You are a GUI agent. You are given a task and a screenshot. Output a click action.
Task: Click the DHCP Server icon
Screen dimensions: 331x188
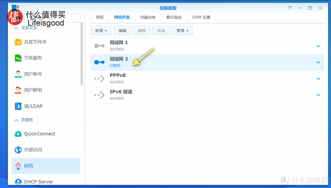18,182
